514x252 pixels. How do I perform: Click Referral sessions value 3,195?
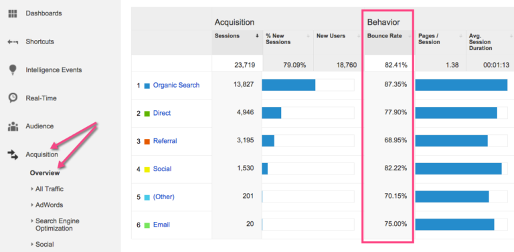pyautogui.click(x=246, y=140)
